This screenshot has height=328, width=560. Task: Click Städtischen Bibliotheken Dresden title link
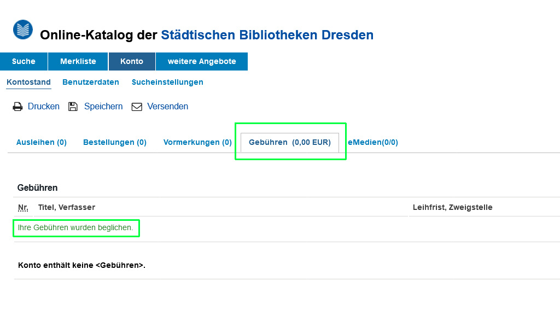pos(267,35)
